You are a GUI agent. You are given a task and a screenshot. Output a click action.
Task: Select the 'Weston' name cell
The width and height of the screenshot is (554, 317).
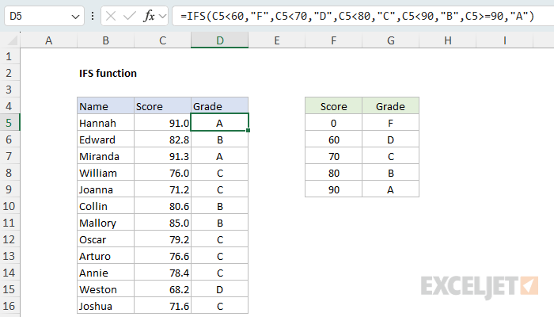point(105,289)
